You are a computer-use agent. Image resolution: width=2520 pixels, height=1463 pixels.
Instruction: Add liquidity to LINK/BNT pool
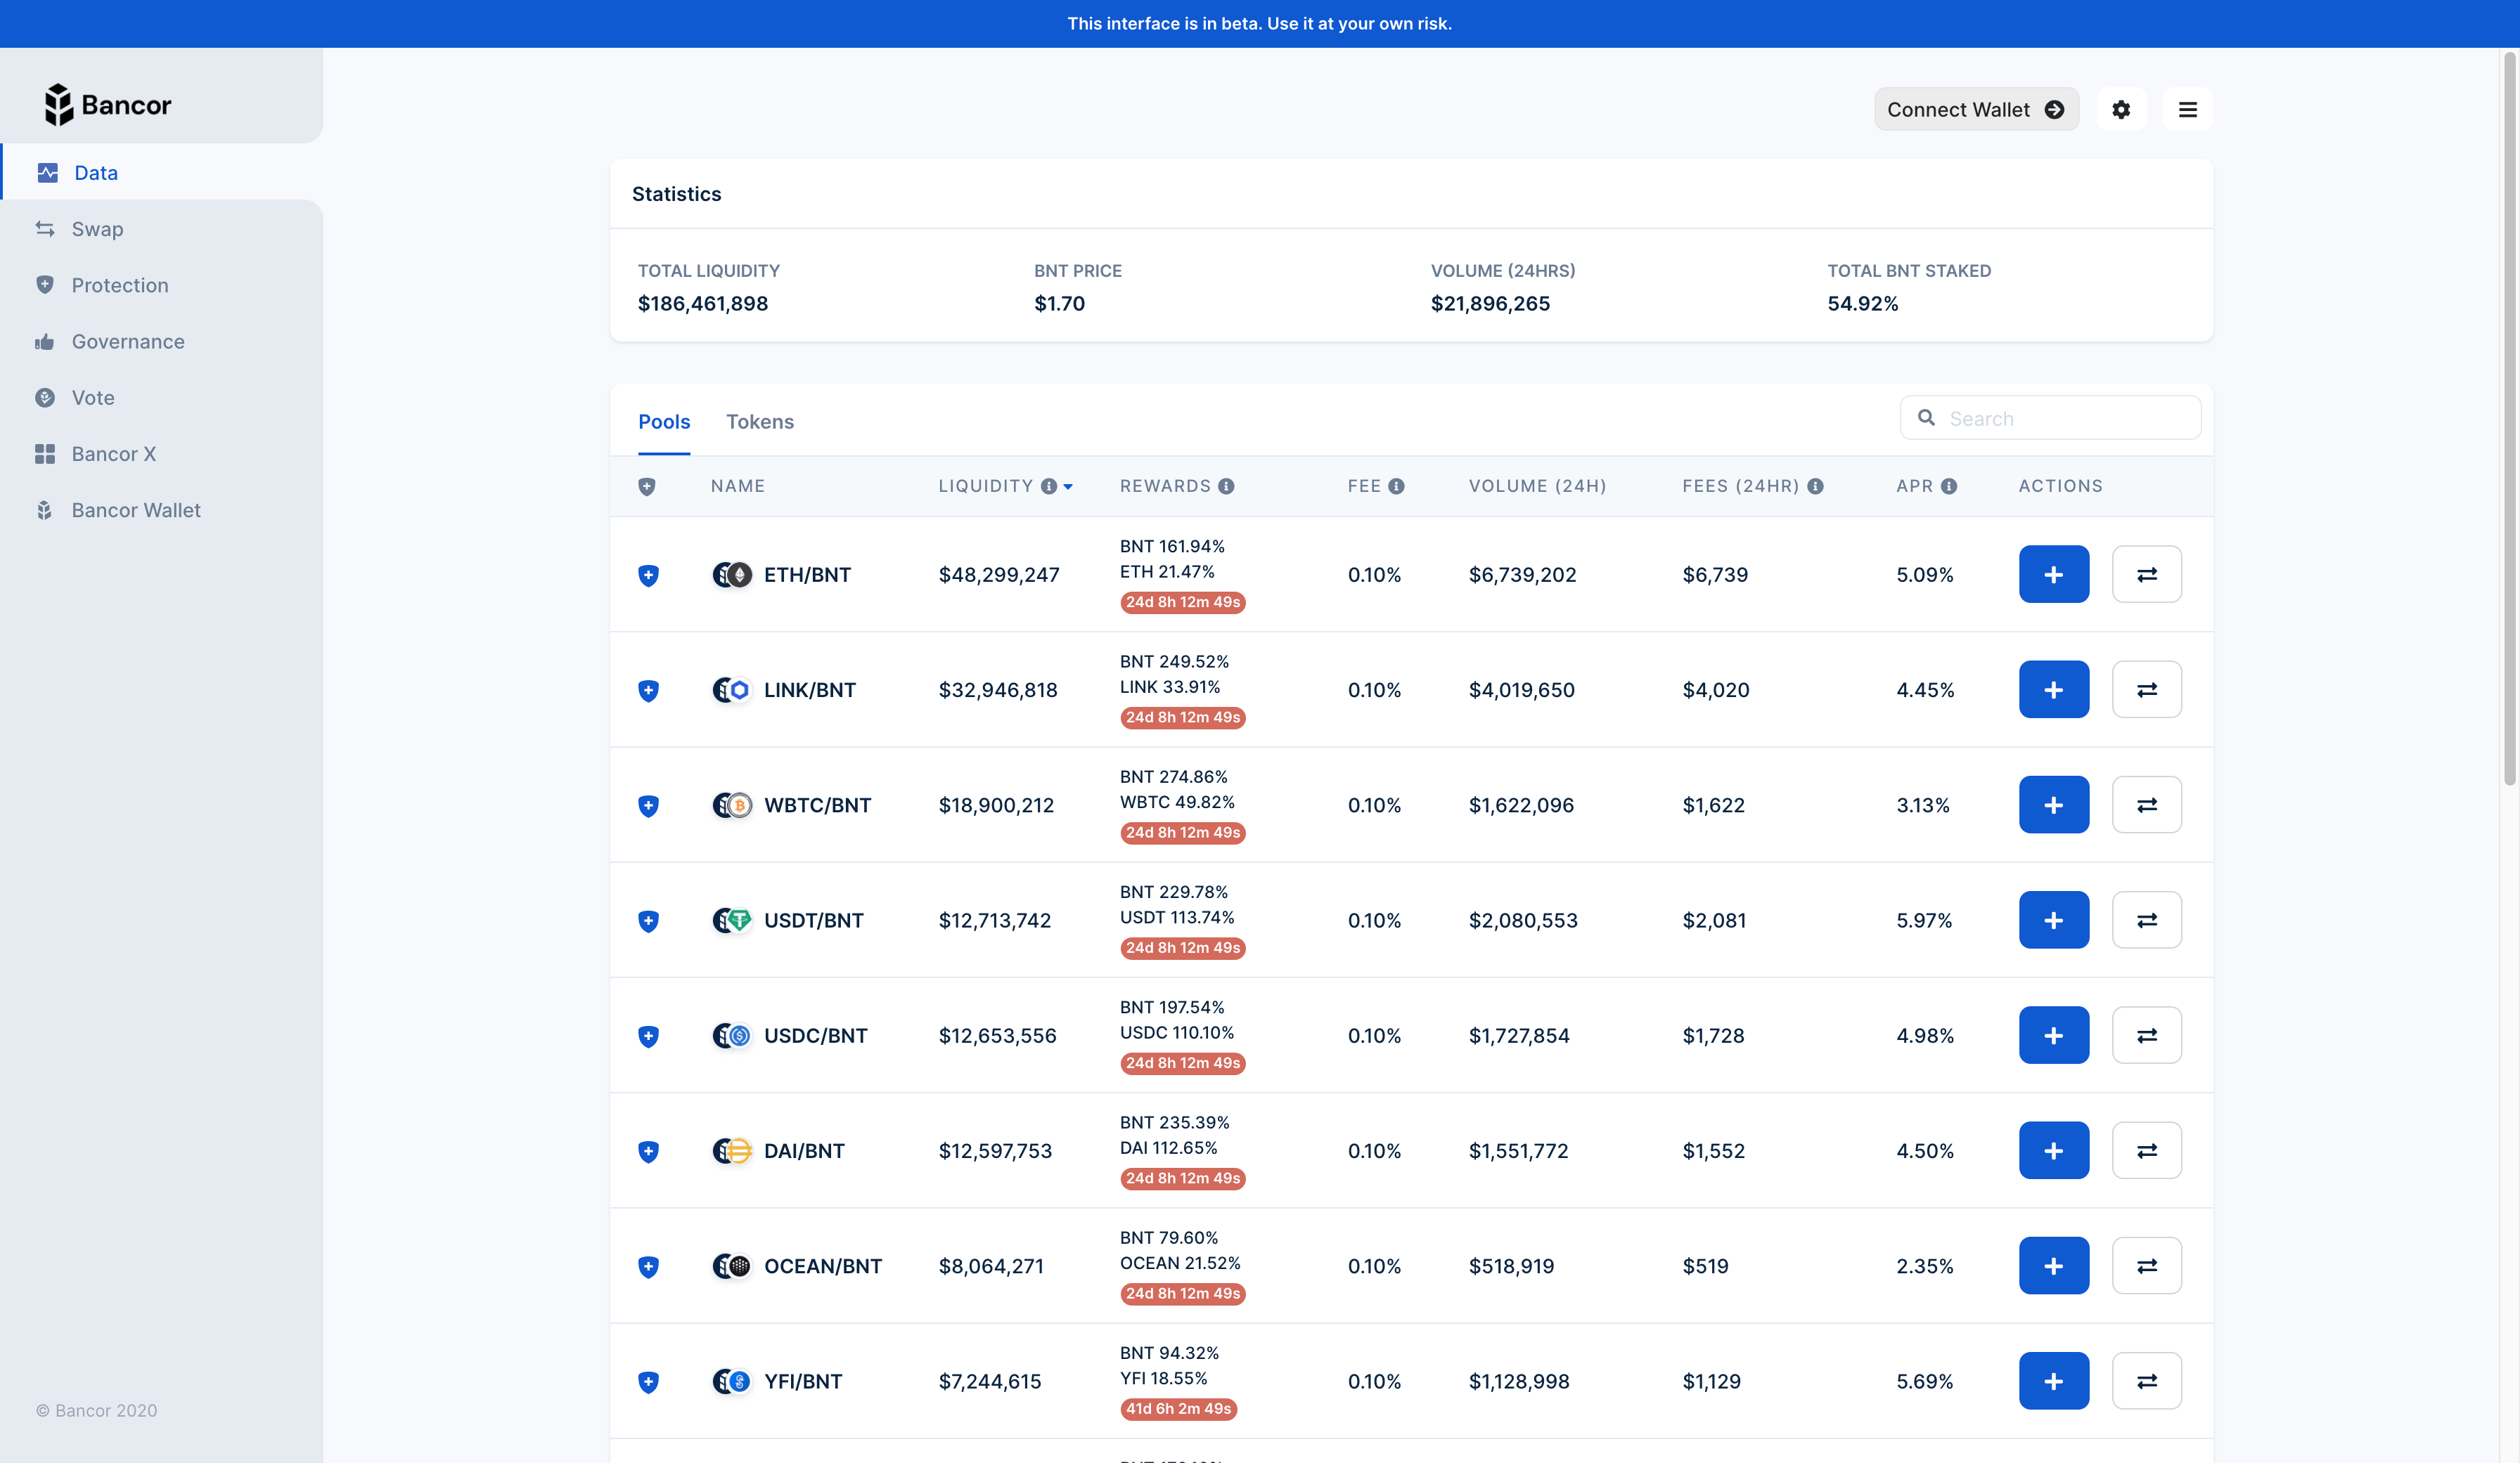tap(2053, 689)
